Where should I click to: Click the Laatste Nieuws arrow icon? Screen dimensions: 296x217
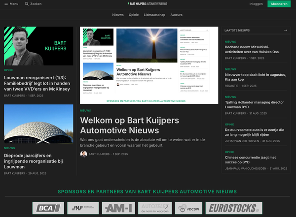[x=286, y=31]
